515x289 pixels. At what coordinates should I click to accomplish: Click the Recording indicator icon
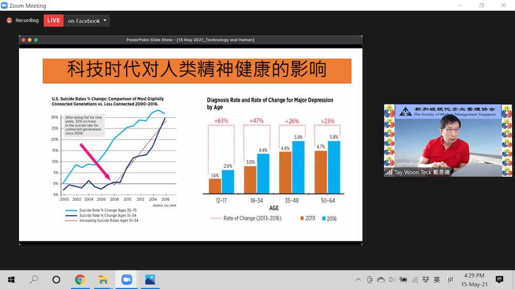(9, 21)
